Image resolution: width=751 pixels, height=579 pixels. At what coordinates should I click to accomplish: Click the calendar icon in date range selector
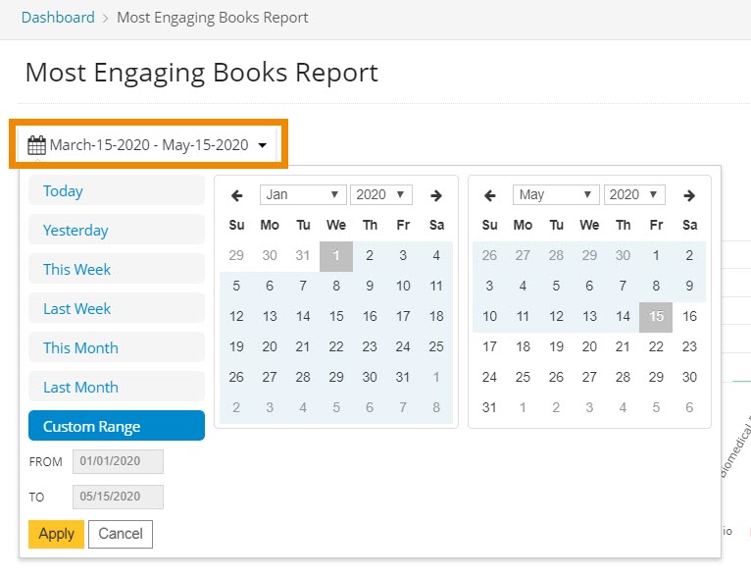(36, 145)
